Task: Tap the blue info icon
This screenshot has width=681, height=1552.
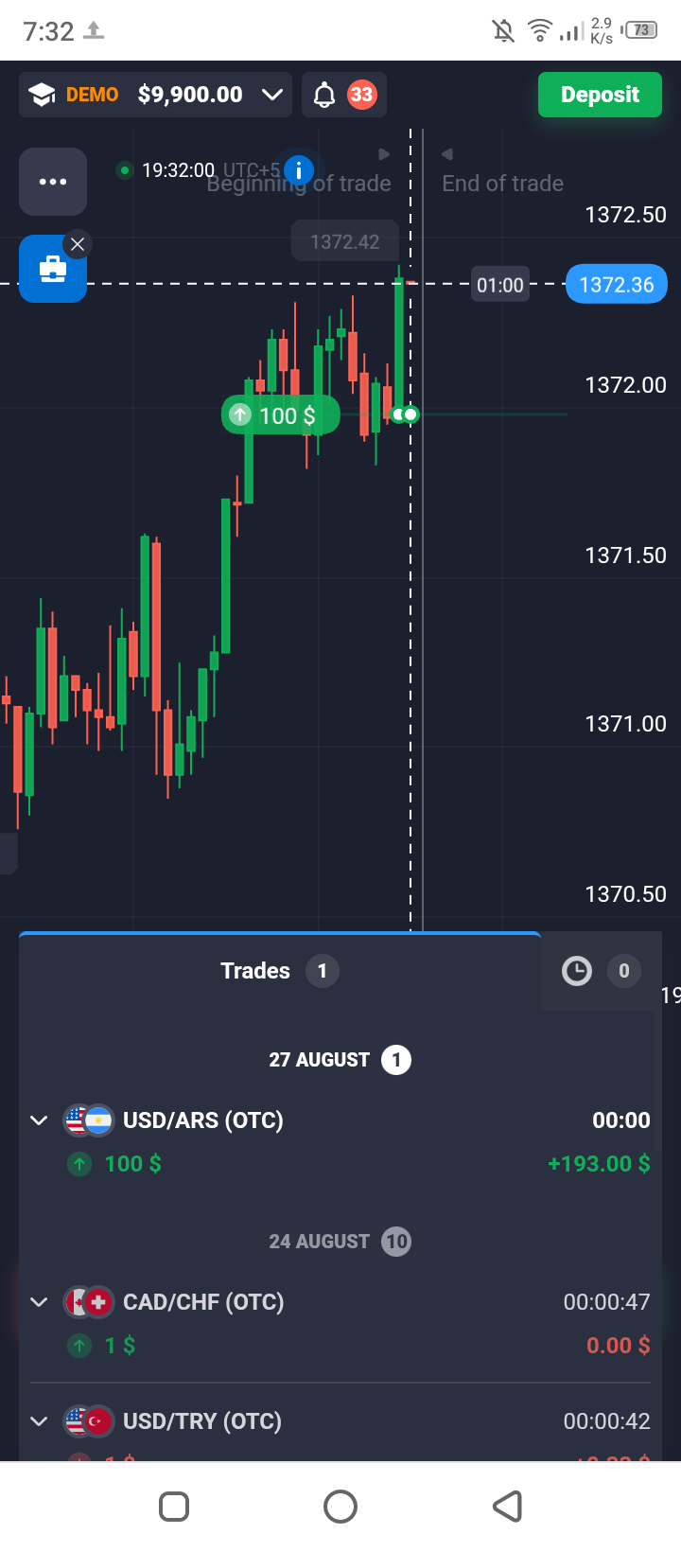Action: [299, 170]
